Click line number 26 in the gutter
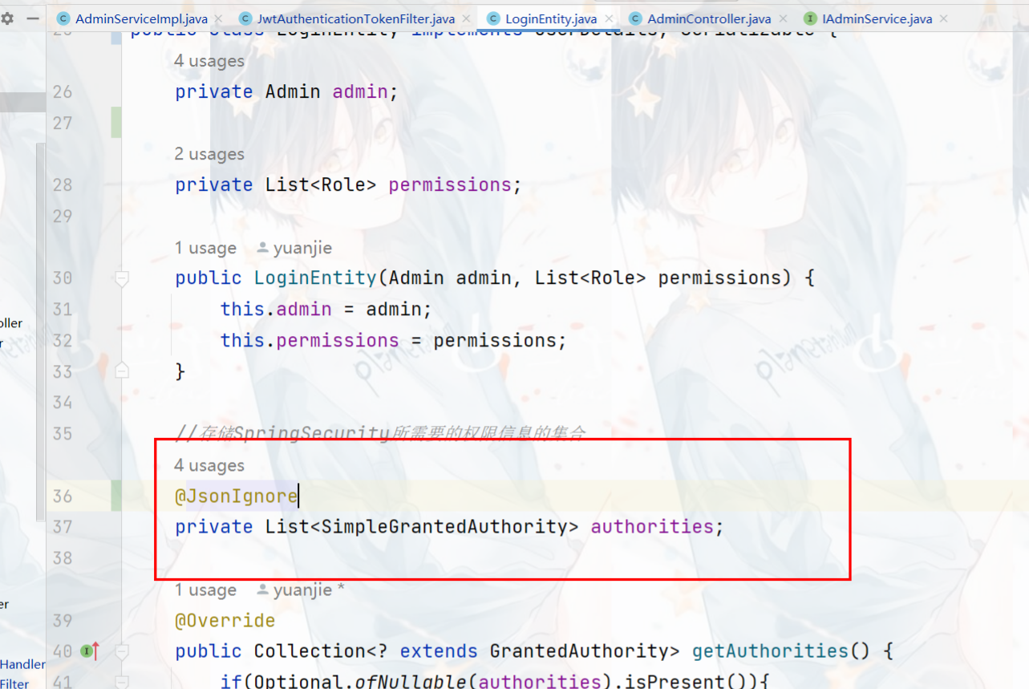The height and width of the screenshot is (689, 1029). tap(63, 92)
